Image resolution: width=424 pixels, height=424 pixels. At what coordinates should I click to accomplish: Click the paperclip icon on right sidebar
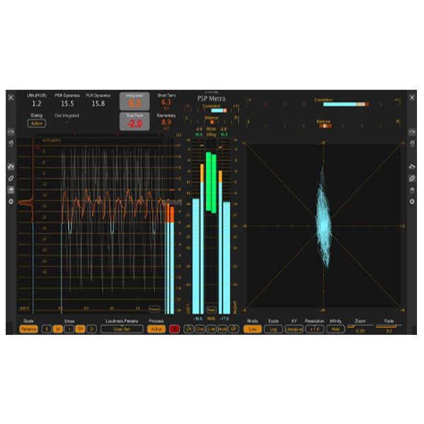pos(412,178)
